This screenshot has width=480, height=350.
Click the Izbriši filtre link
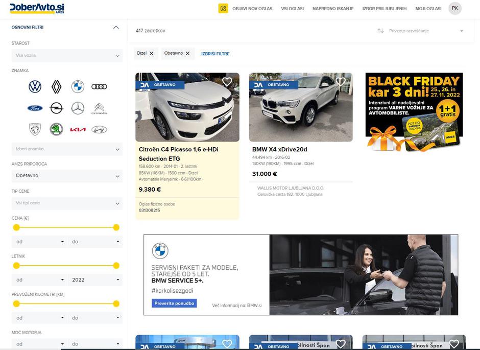[x=215, y=54]
